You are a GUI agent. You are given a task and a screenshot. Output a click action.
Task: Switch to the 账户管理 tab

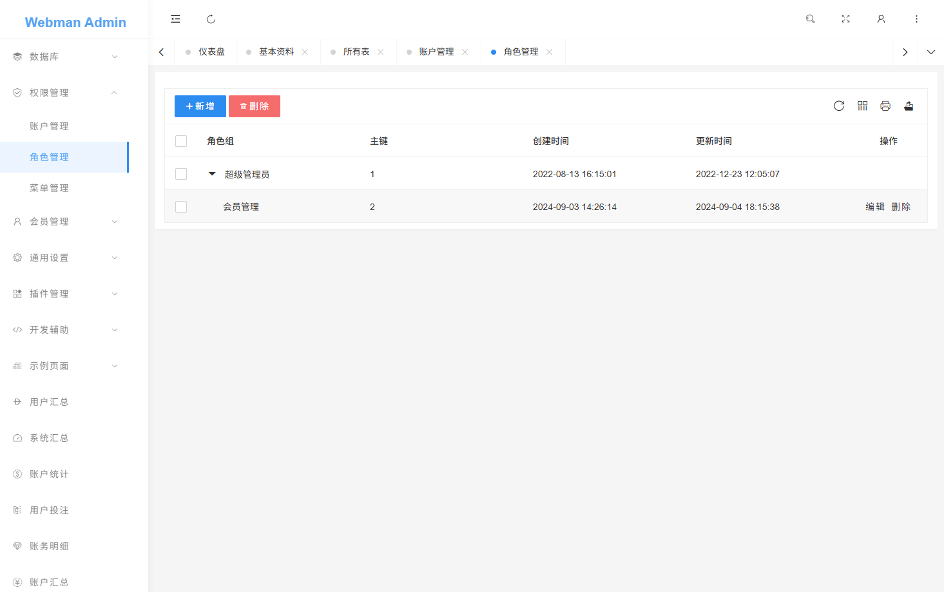click(436, 52)
